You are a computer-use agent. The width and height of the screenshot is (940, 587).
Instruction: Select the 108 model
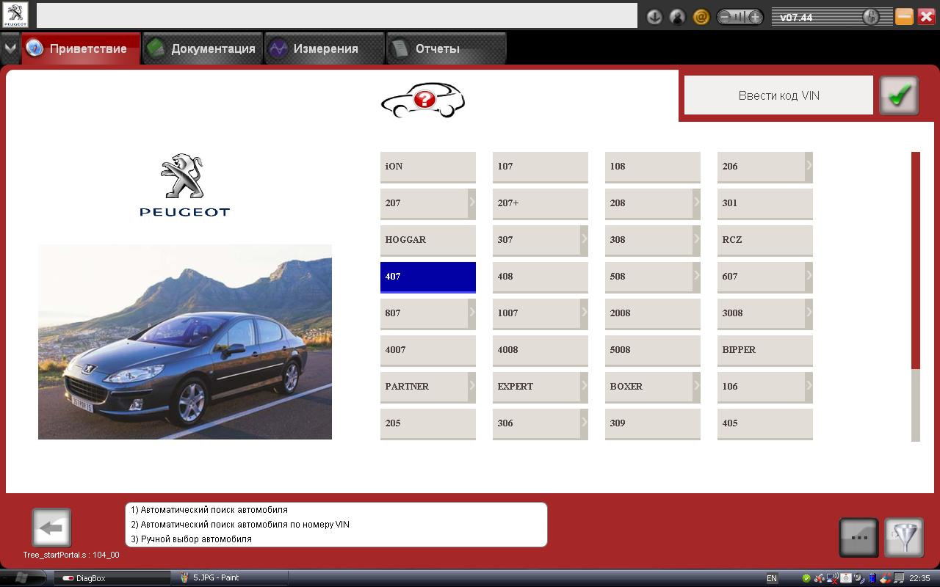[653, 167]
